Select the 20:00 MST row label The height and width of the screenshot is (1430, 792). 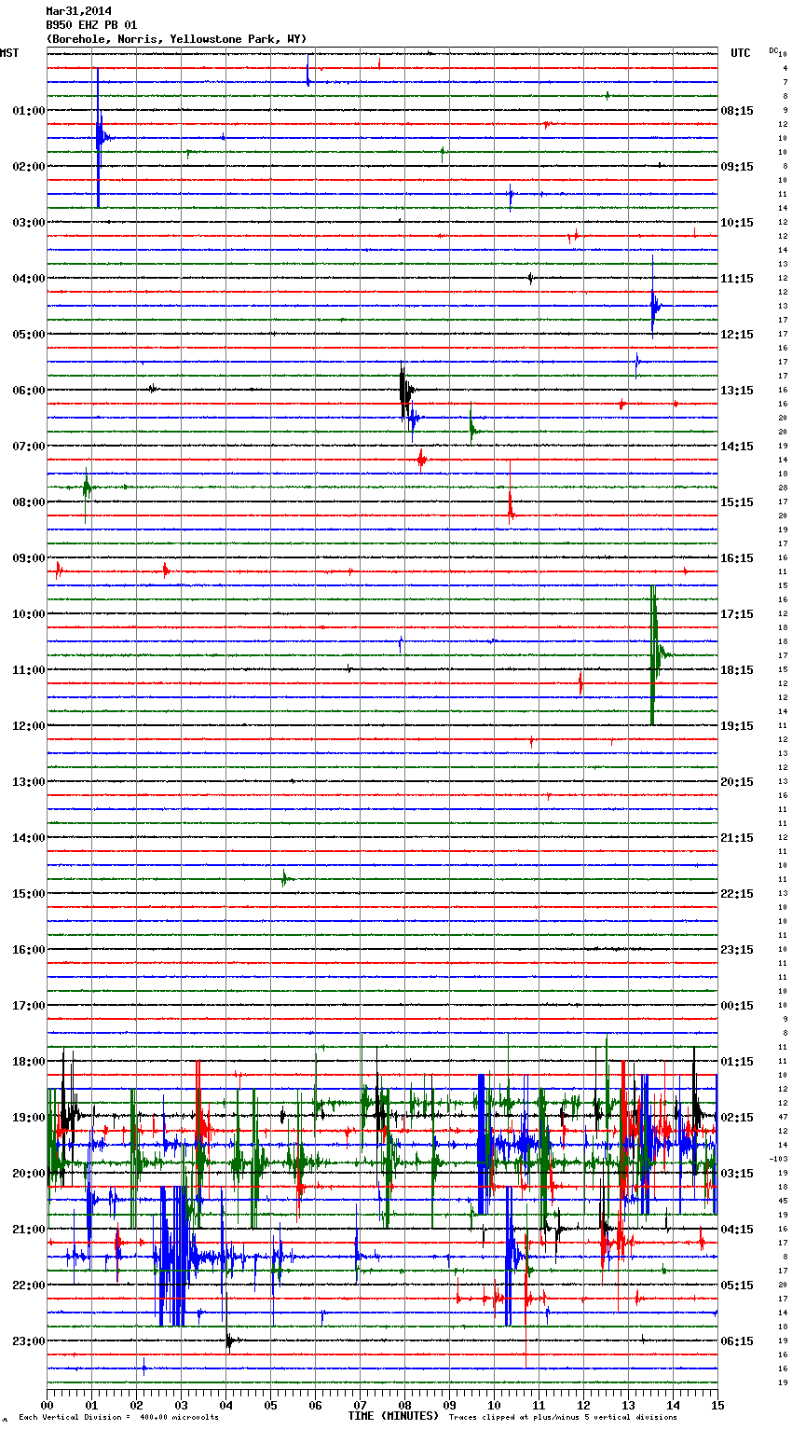[x=29, y=1174]
